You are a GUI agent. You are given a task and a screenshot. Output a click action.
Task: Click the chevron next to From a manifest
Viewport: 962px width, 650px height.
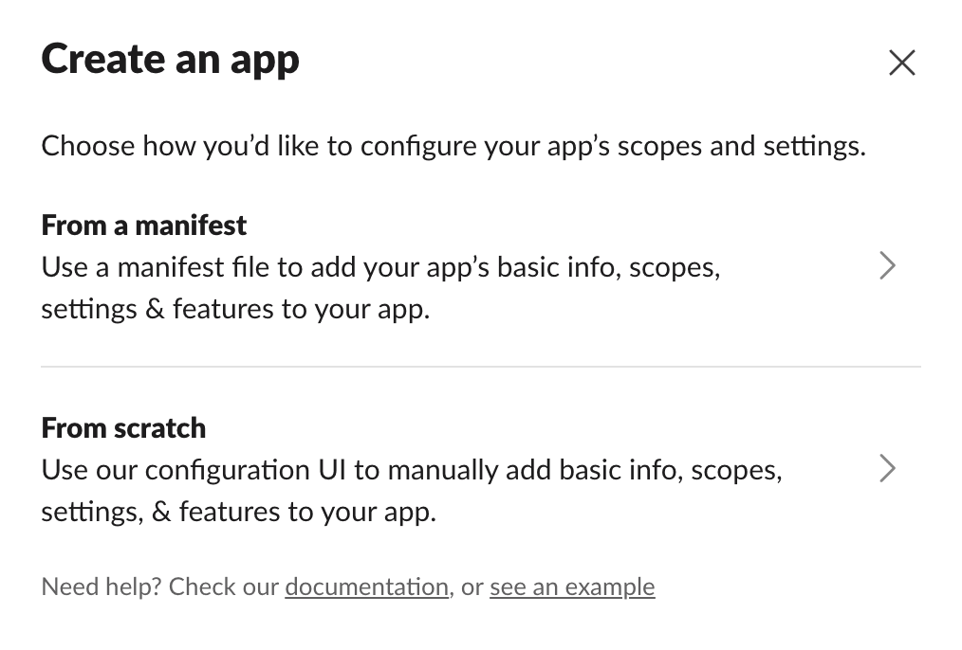888,266
